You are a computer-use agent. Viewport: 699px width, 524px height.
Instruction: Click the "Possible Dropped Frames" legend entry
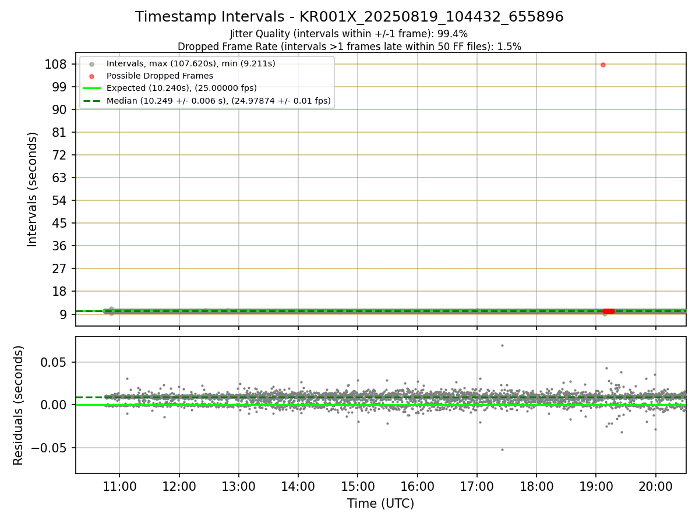click(160, 76)
